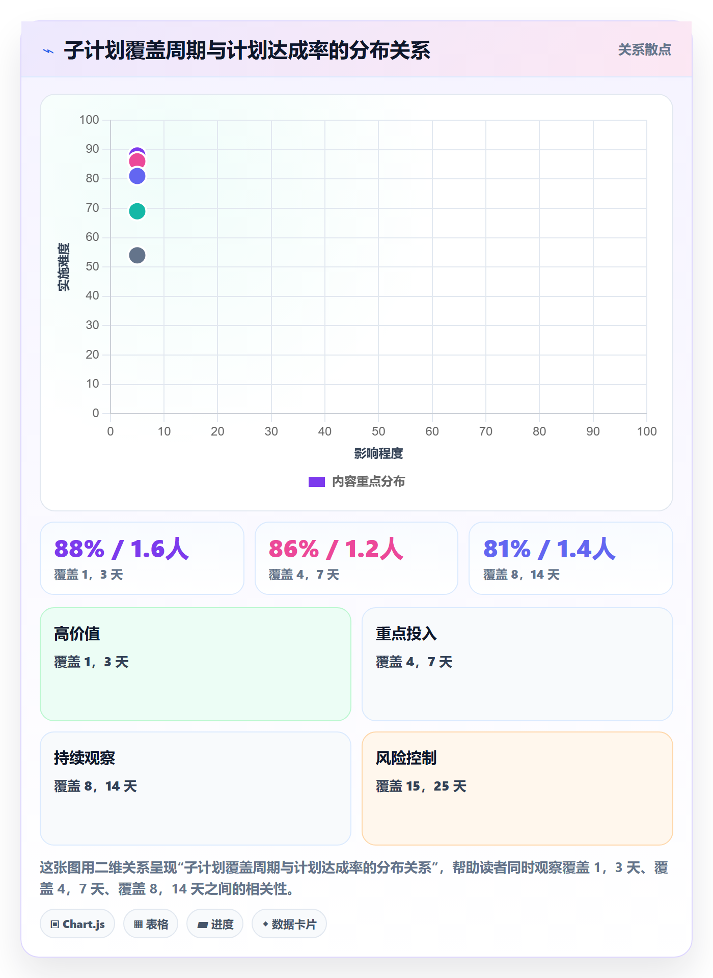
Task: Click the 表格 chip's grid icon
Action: click(138, 925)
